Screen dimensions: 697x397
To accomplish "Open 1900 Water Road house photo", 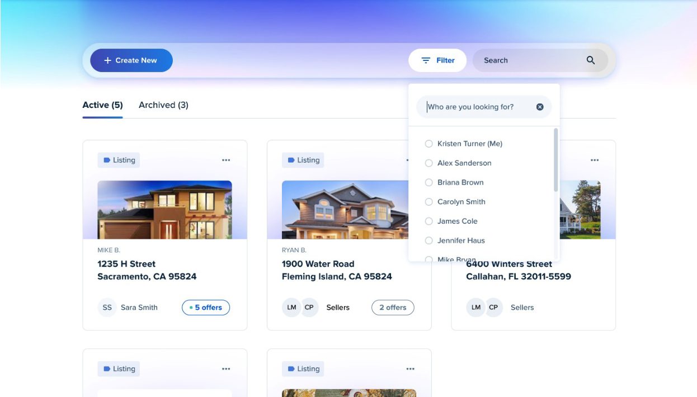I will point(345,210).
